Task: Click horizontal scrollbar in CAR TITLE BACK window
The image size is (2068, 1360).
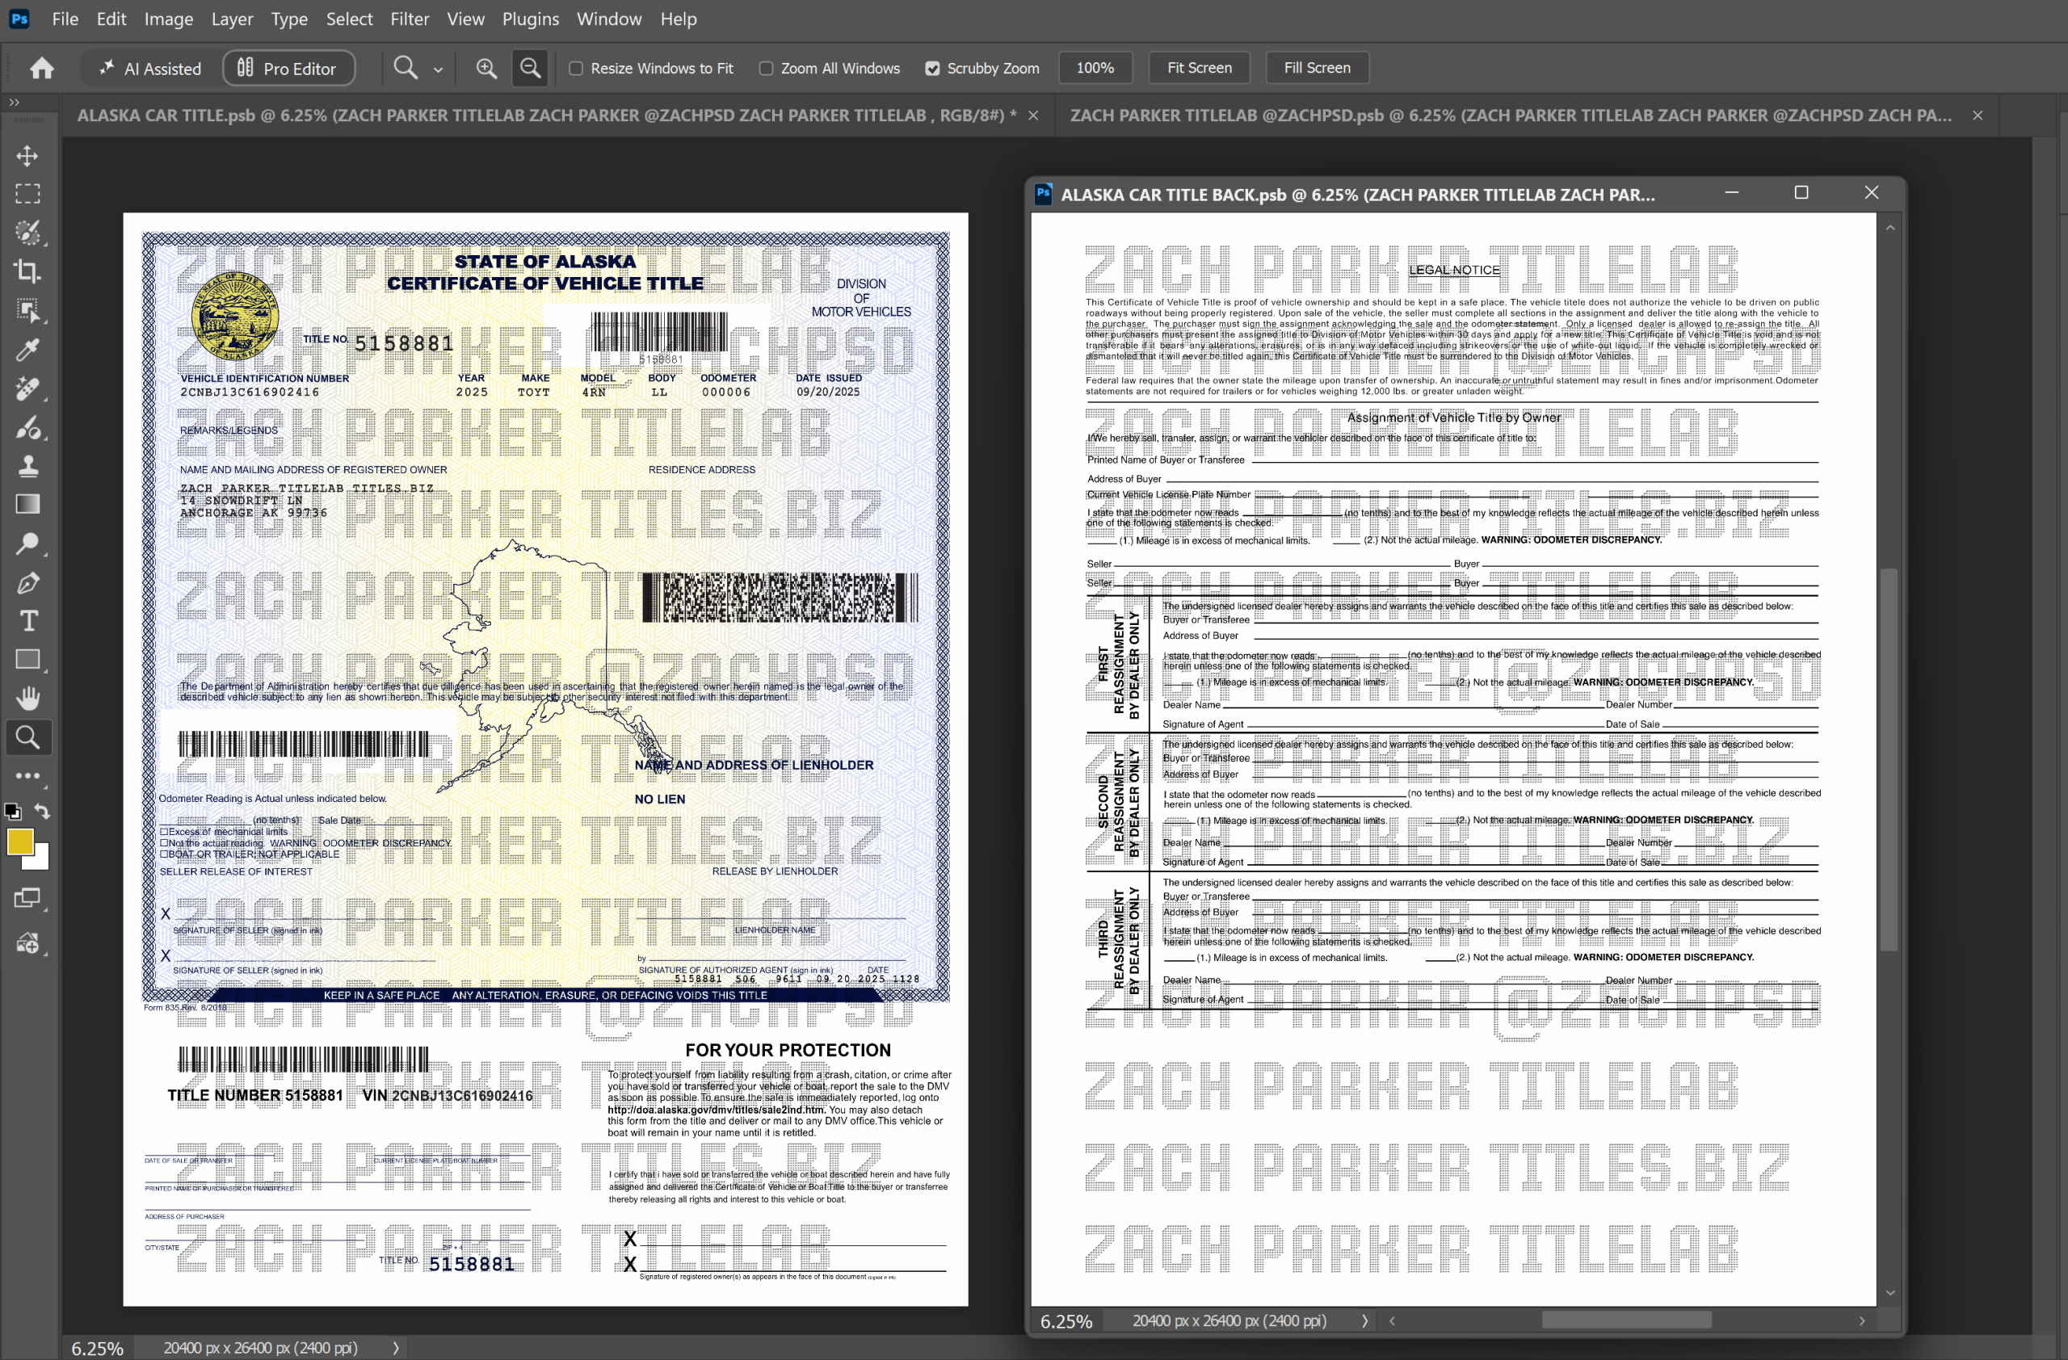Action: pyautogui.click(x=1626, y=1320)
